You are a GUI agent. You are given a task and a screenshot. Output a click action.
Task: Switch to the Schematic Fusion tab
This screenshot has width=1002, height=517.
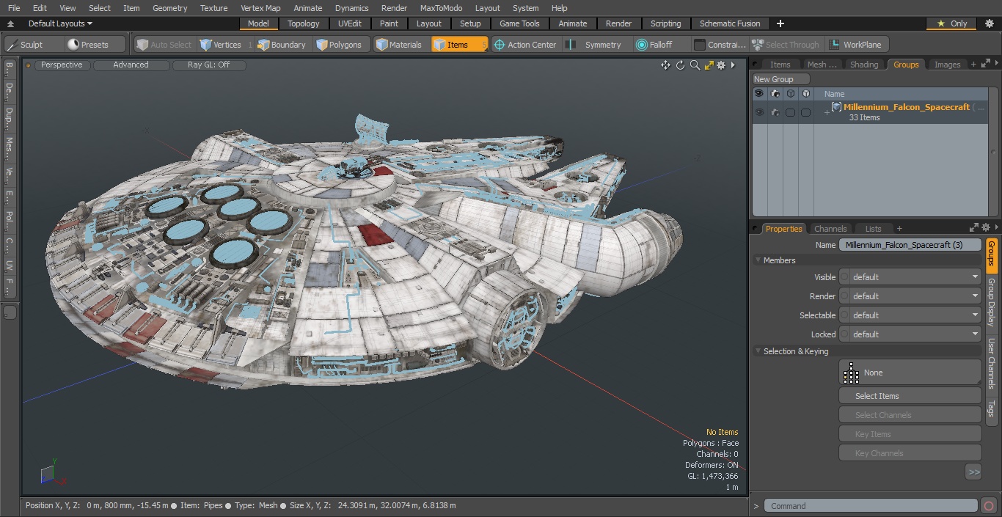point(730,23)
